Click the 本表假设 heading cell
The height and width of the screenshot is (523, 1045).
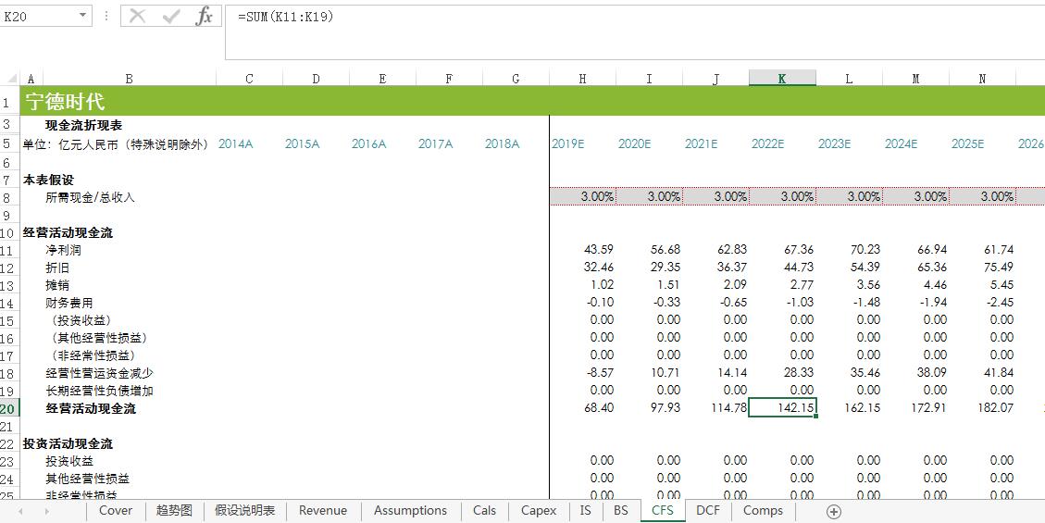[x=49, y=180]
